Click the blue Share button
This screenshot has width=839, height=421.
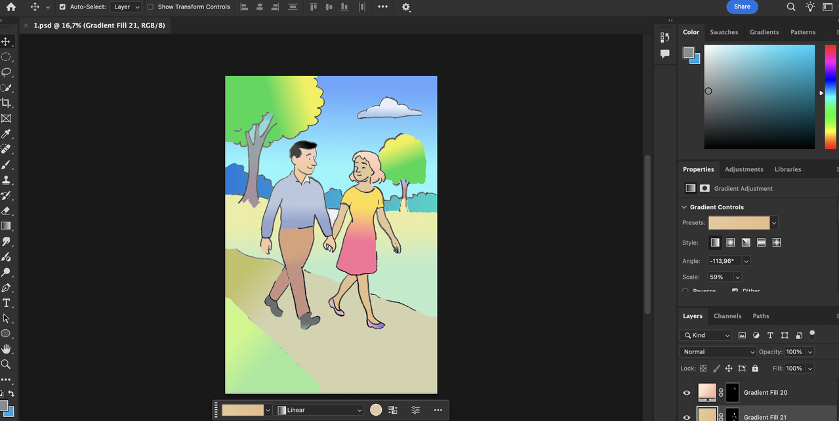[742, 7]
